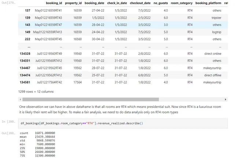
Task: Click the std value 9048.599076
Action: 46,140
